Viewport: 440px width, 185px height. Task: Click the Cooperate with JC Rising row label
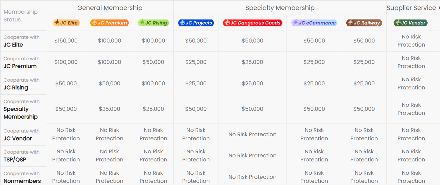[x=21, y=84]
